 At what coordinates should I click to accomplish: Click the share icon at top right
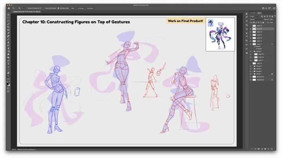tap(274, 8)
